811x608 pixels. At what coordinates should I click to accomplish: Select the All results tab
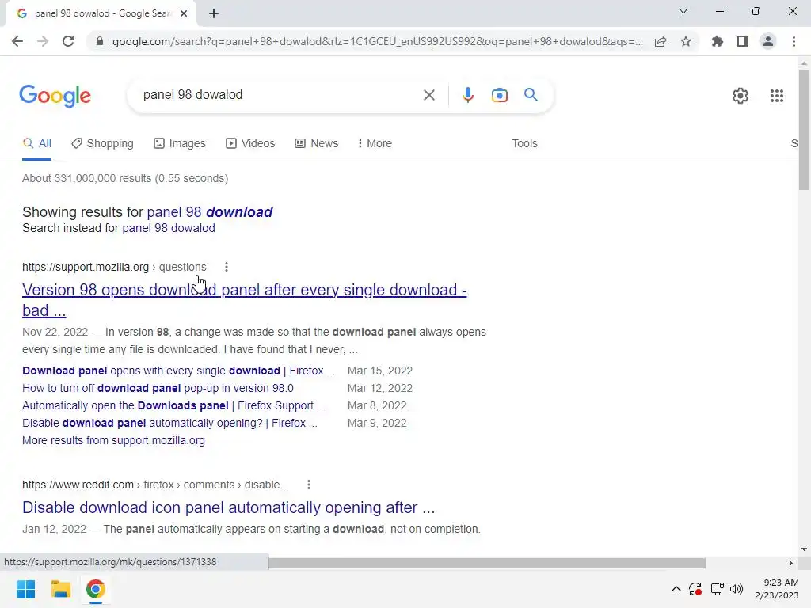[x=36, y=144]
